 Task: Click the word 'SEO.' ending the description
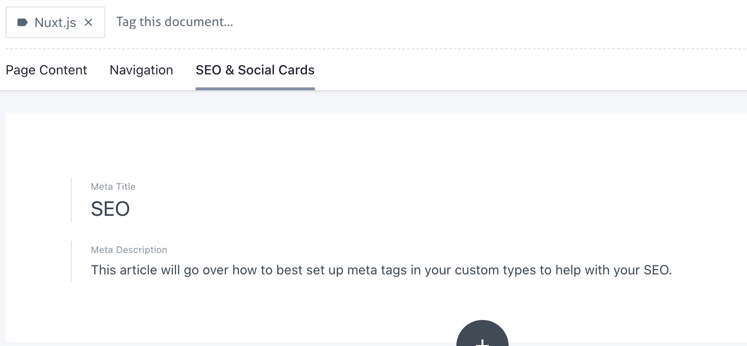tap(658, 270)
